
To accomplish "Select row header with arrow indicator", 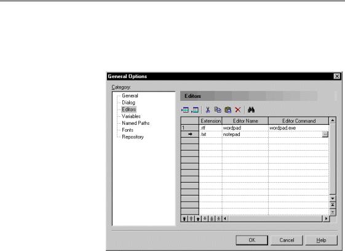I will [x=190, y=134].
